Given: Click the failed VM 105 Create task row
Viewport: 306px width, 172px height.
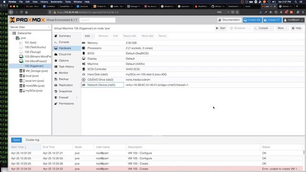Looking at the screenshot, I should (x=156, y=169).
